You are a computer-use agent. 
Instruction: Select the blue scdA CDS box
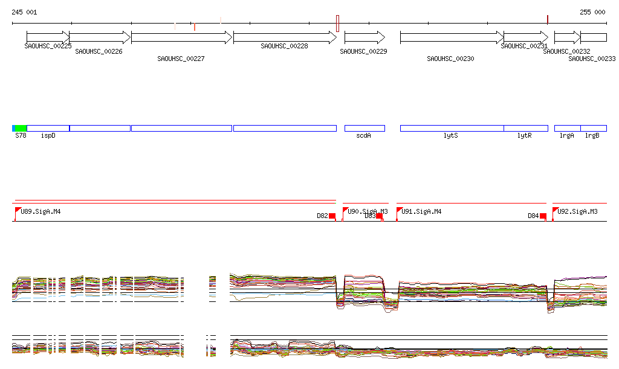365,128
